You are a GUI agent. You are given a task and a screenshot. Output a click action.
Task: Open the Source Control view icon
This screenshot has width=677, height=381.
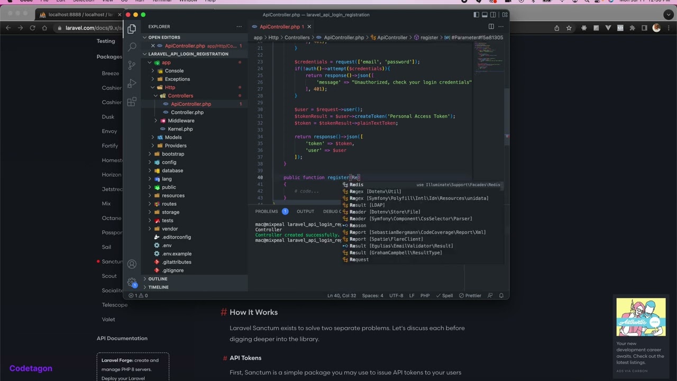tap(132, 65)
